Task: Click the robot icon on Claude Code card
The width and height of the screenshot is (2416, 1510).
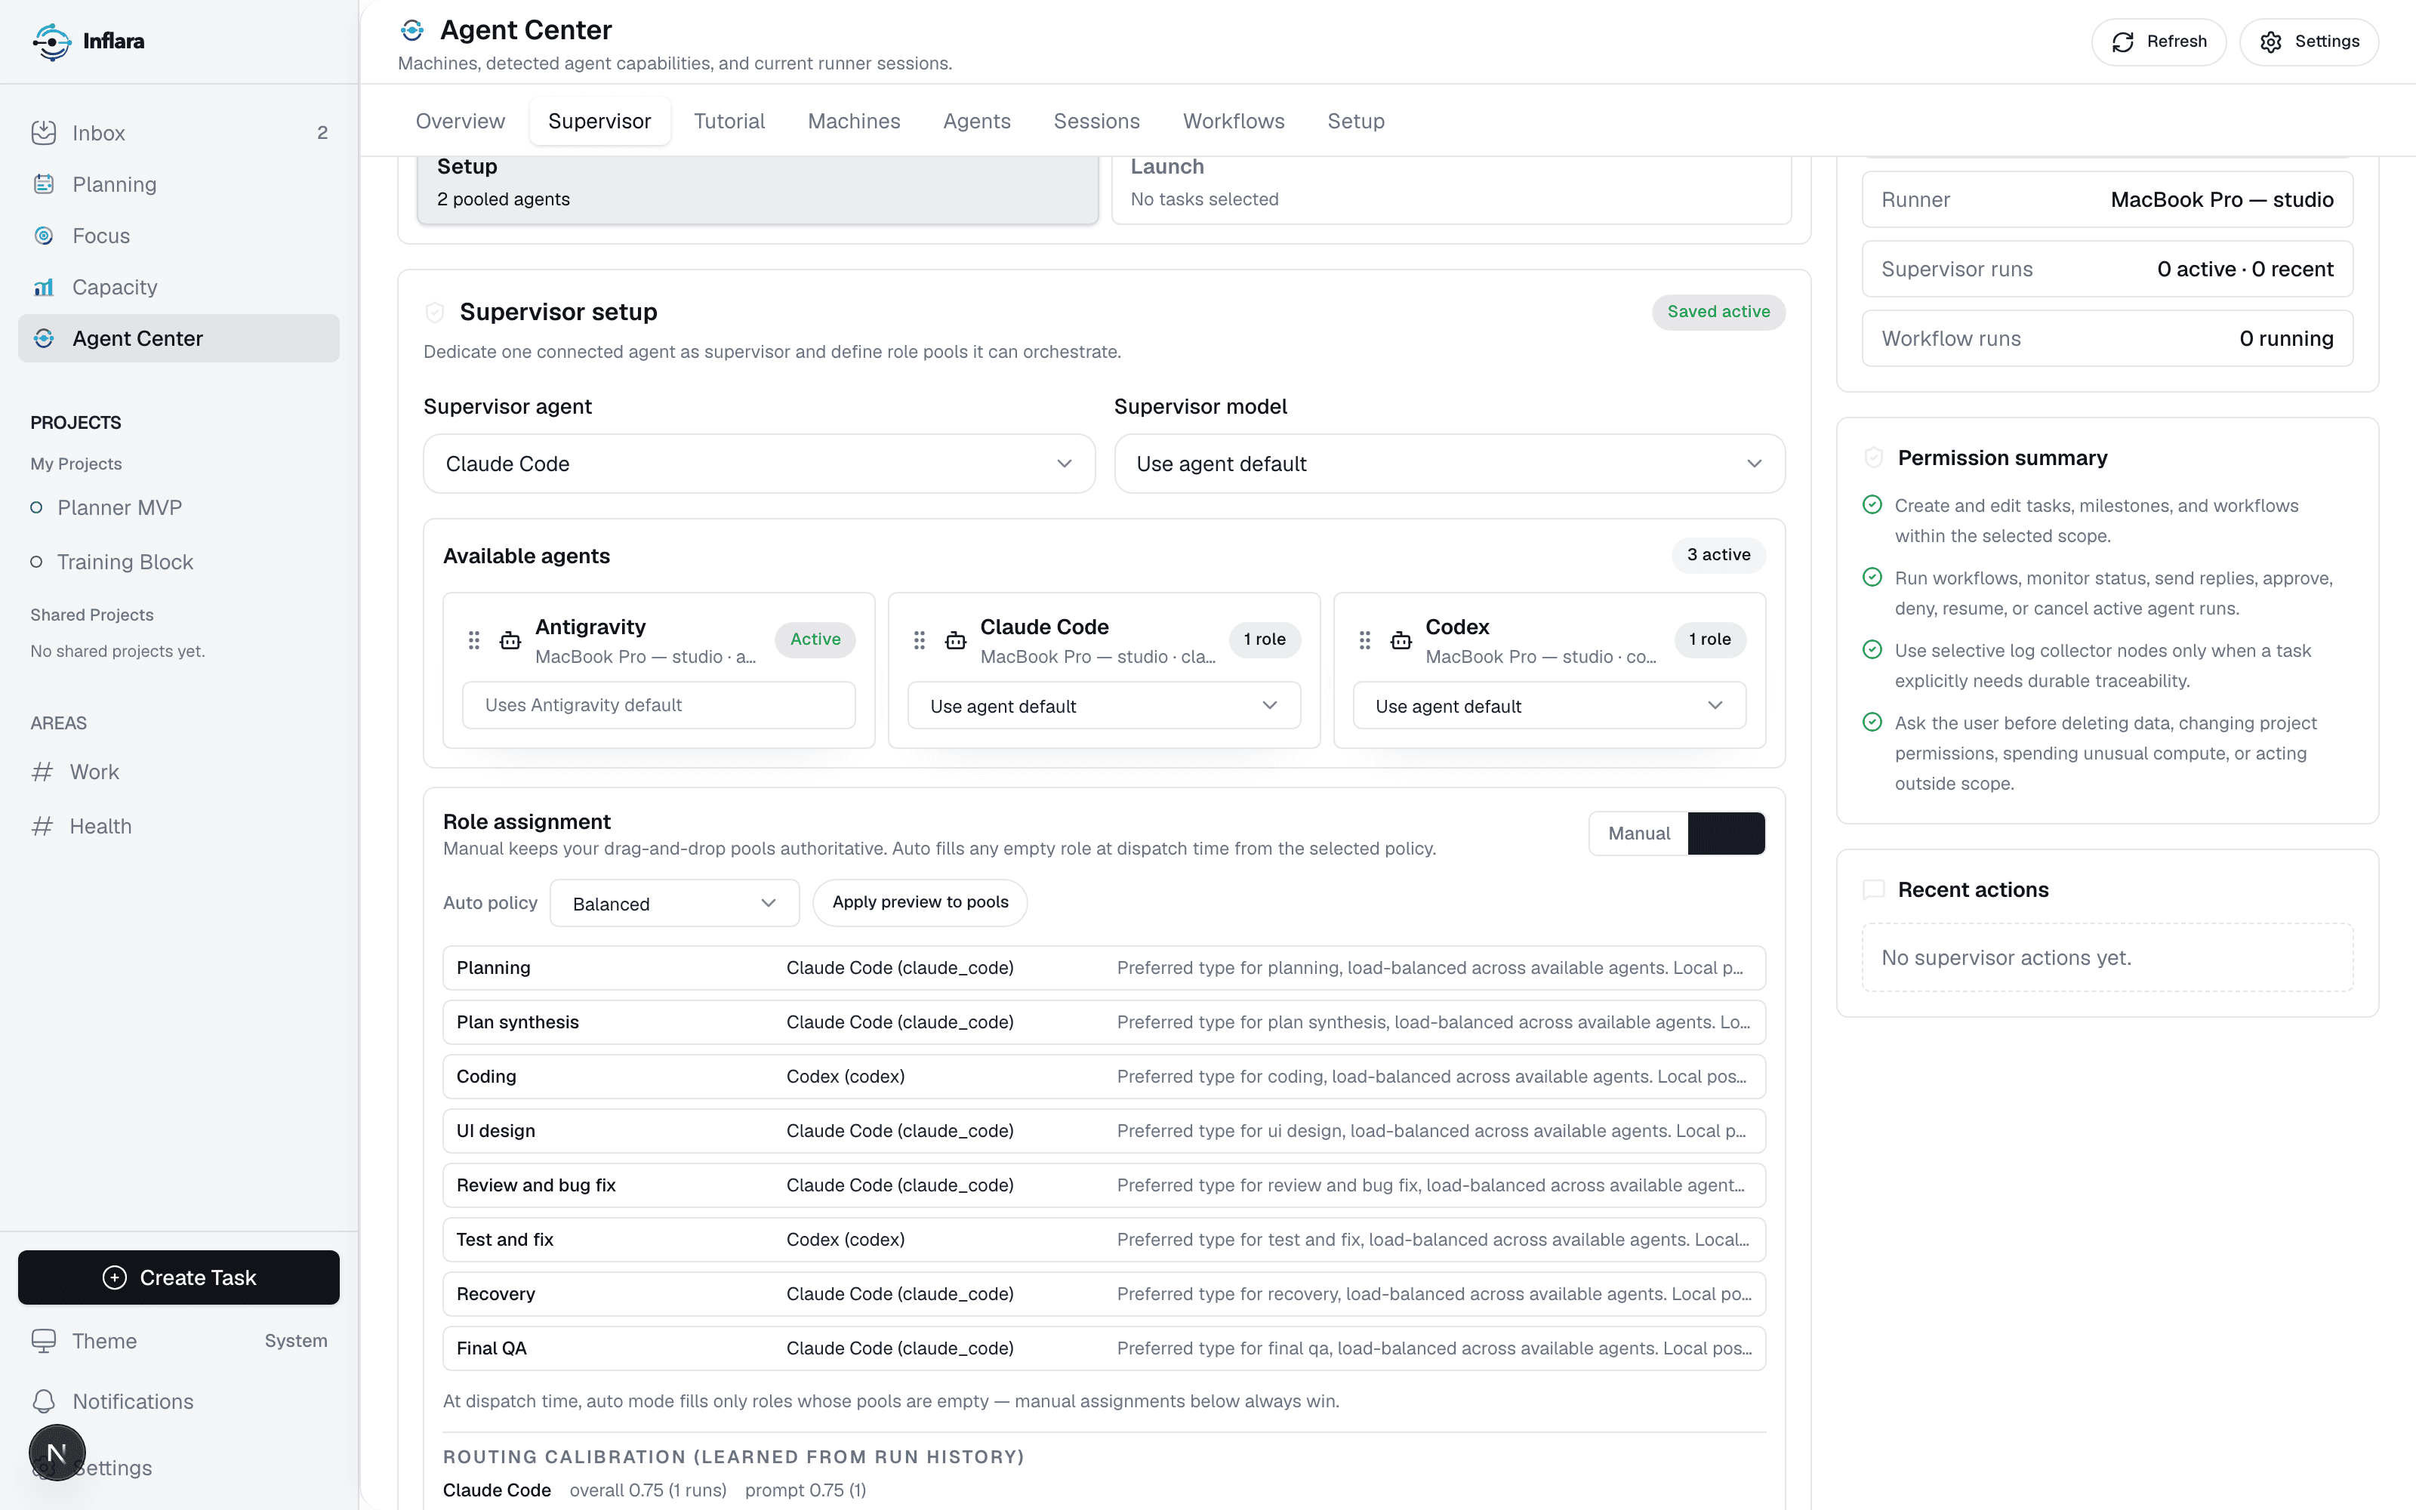Action: click(x=955, y=640)
